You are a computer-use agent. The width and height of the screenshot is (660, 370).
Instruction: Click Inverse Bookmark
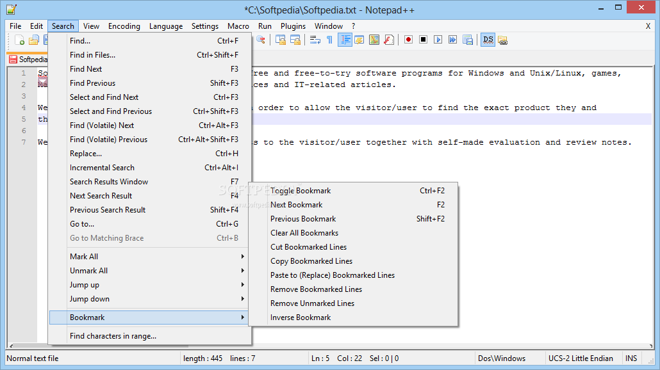tap(353, 318)
